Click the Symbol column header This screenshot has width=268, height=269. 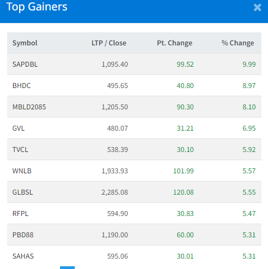tap(25, 43)
